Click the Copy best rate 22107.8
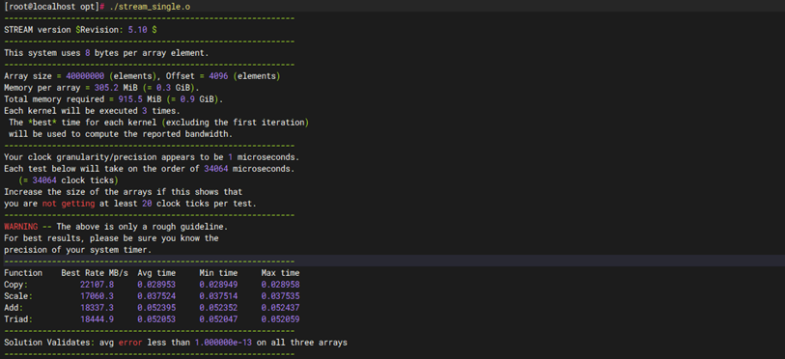This screenshot has height=359, width=785. click(97, 285)
